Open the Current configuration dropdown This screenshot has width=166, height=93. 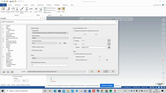[x=56, y=72]
